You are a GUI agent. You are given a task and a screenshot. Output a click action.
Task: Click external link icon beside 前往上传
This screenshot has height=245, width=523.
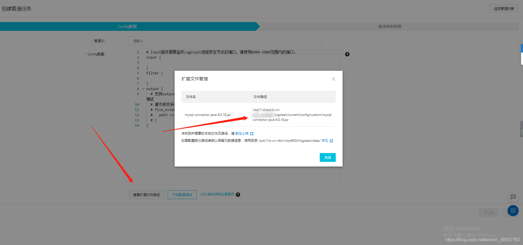point(252,134)
